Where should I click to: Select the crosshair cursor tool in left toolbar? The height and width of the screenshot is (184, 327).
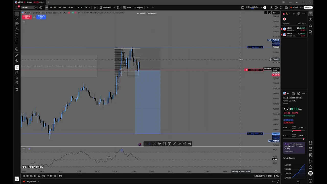tap(17, 14)
